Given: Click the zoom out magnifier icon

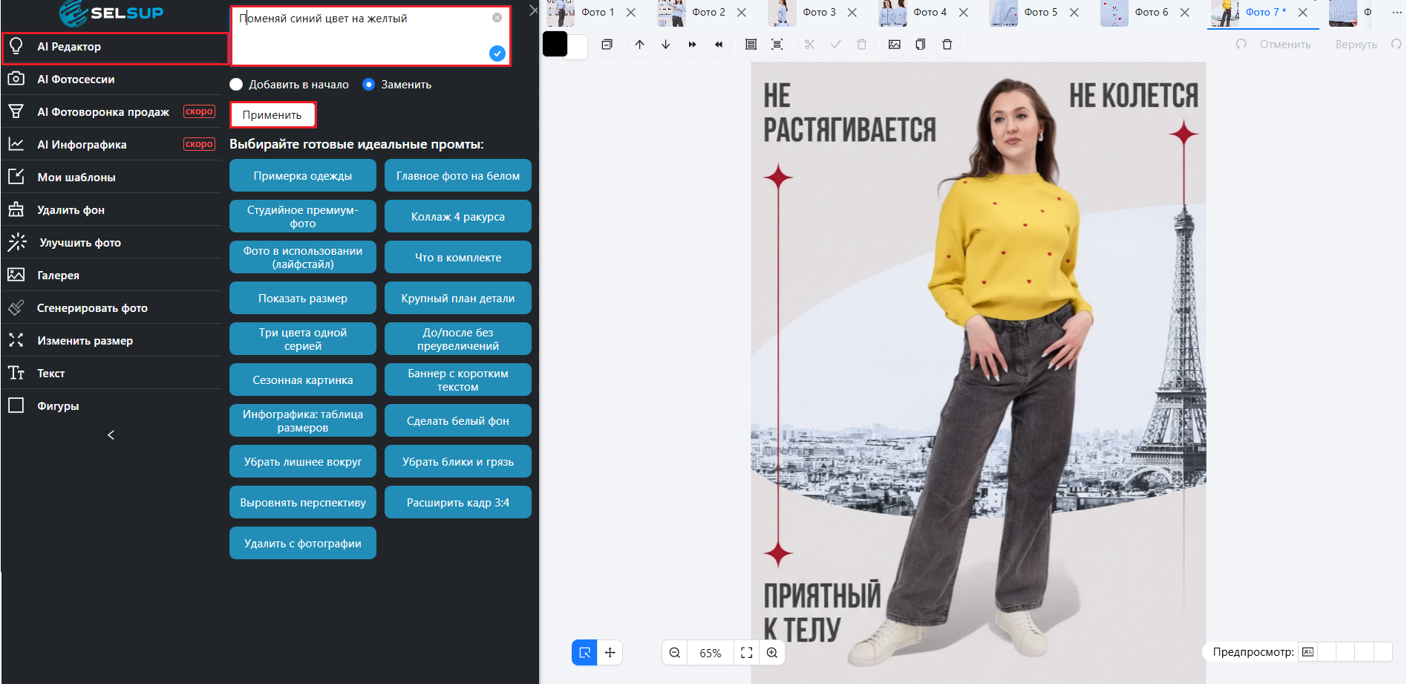Looking at the screenshot, I should 674,653.
